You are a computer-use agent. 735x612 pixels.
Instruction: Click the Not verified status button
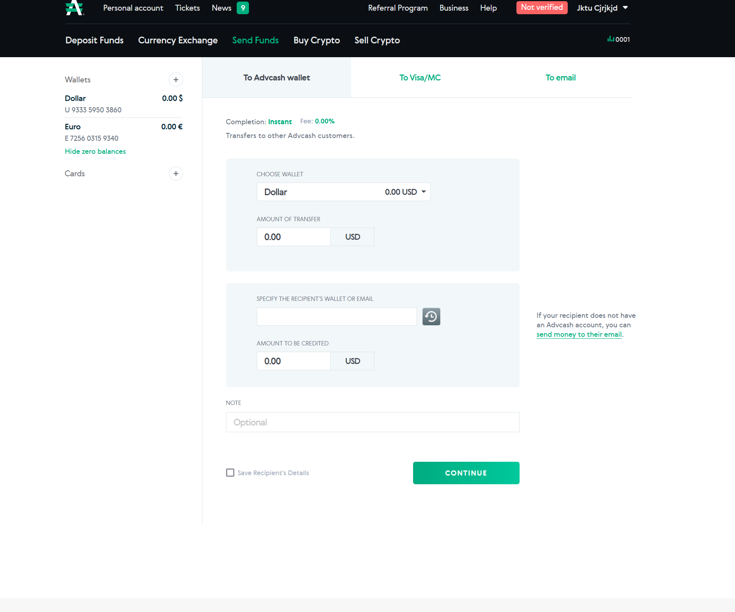[x=542, y=7]
